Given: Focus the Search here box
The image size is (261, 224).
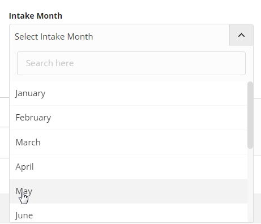Looking at the screenshot, I should click(x=131, y=63).
